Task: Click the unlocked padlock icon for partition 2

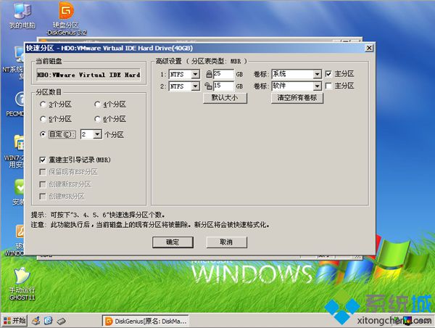Action: pyautogui.click(x=209, y=86)
